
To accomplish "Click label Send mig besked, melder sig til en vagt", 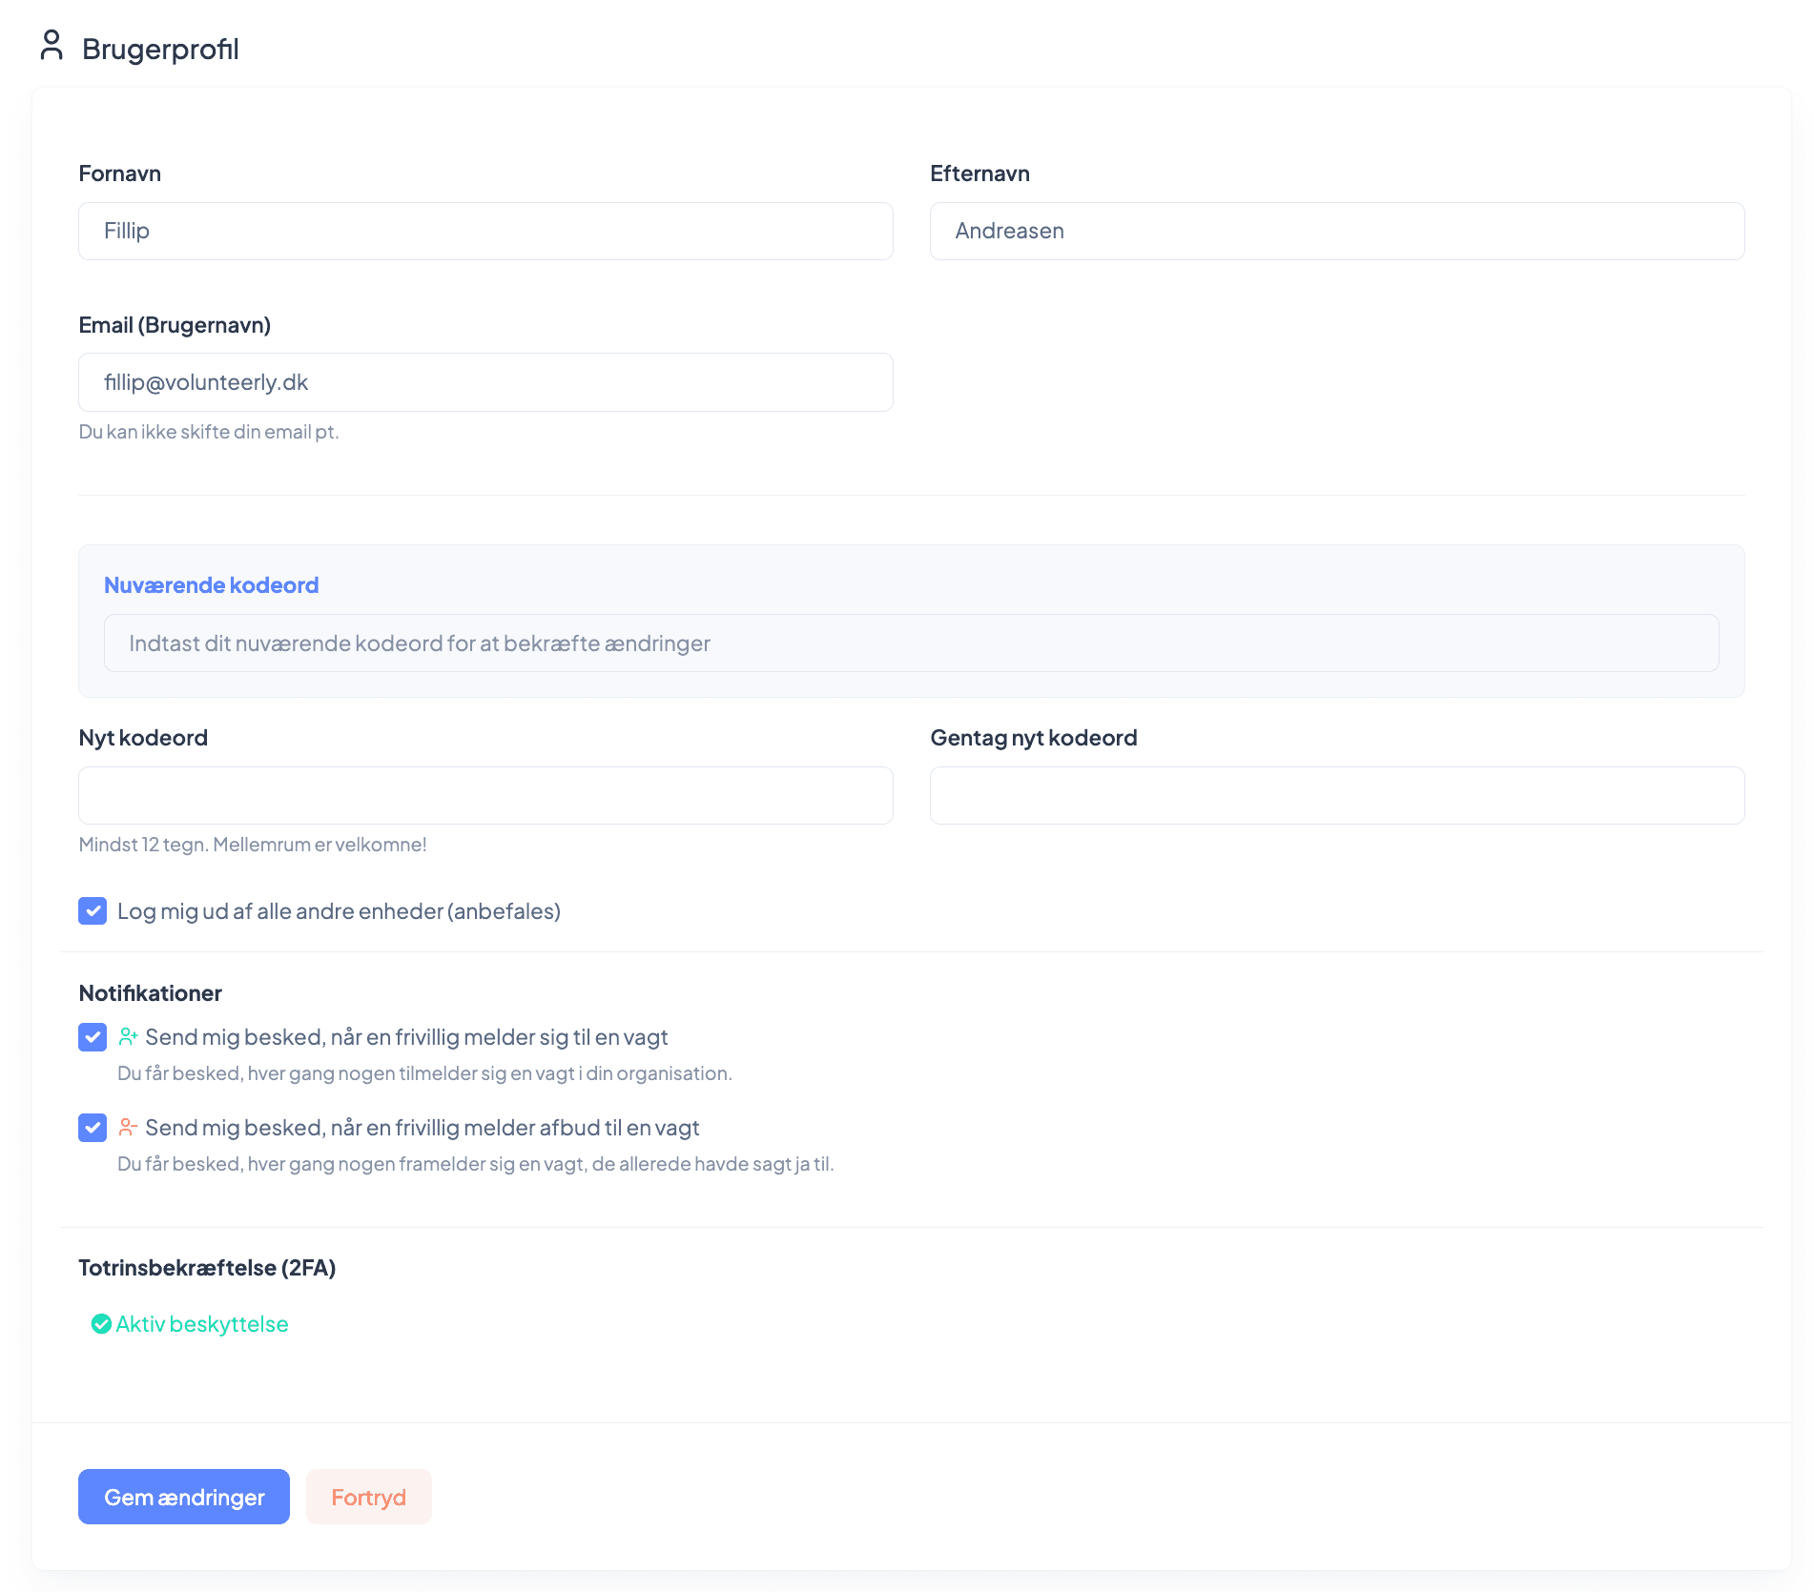I will pos(406,1037).
